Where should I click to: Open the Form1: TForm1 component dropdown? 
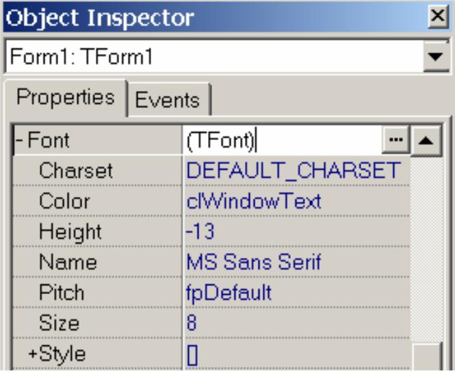tap(435, 56)
